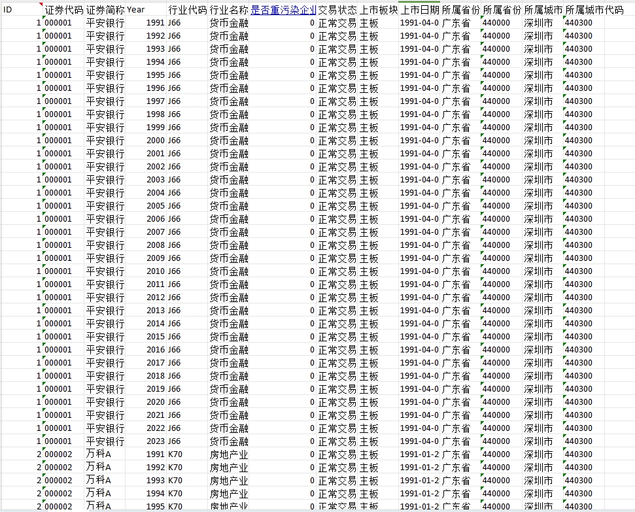Click the Year cell showing 2020
This screenshot has height=512, width=635.
click(146, 402)
